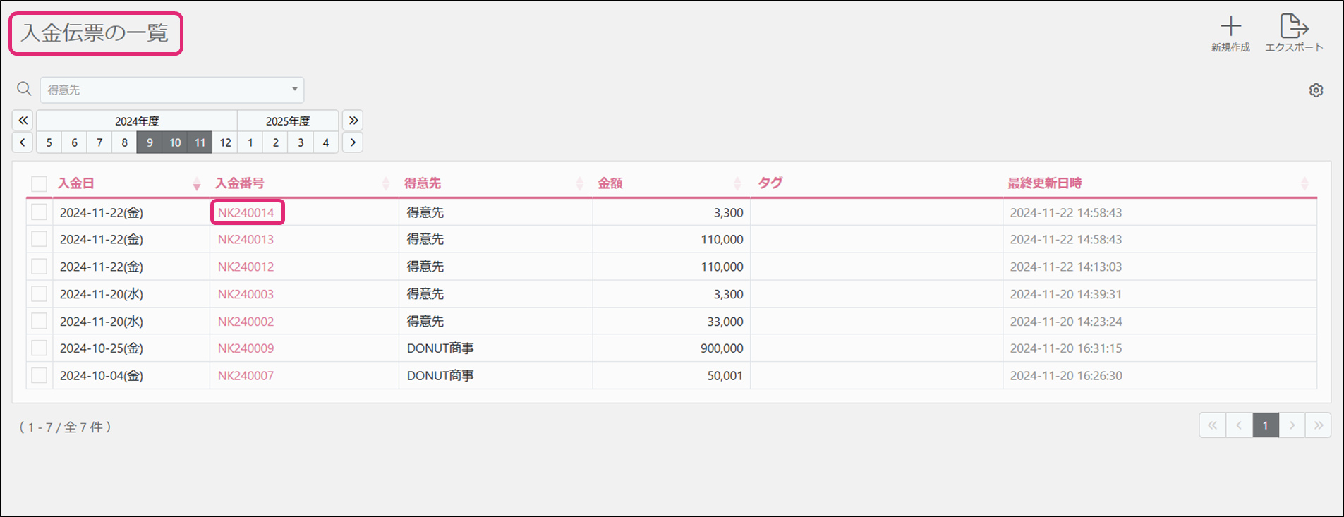Open the gear settings icon
Screen dimensions: 1344x517
[1316, 90]
